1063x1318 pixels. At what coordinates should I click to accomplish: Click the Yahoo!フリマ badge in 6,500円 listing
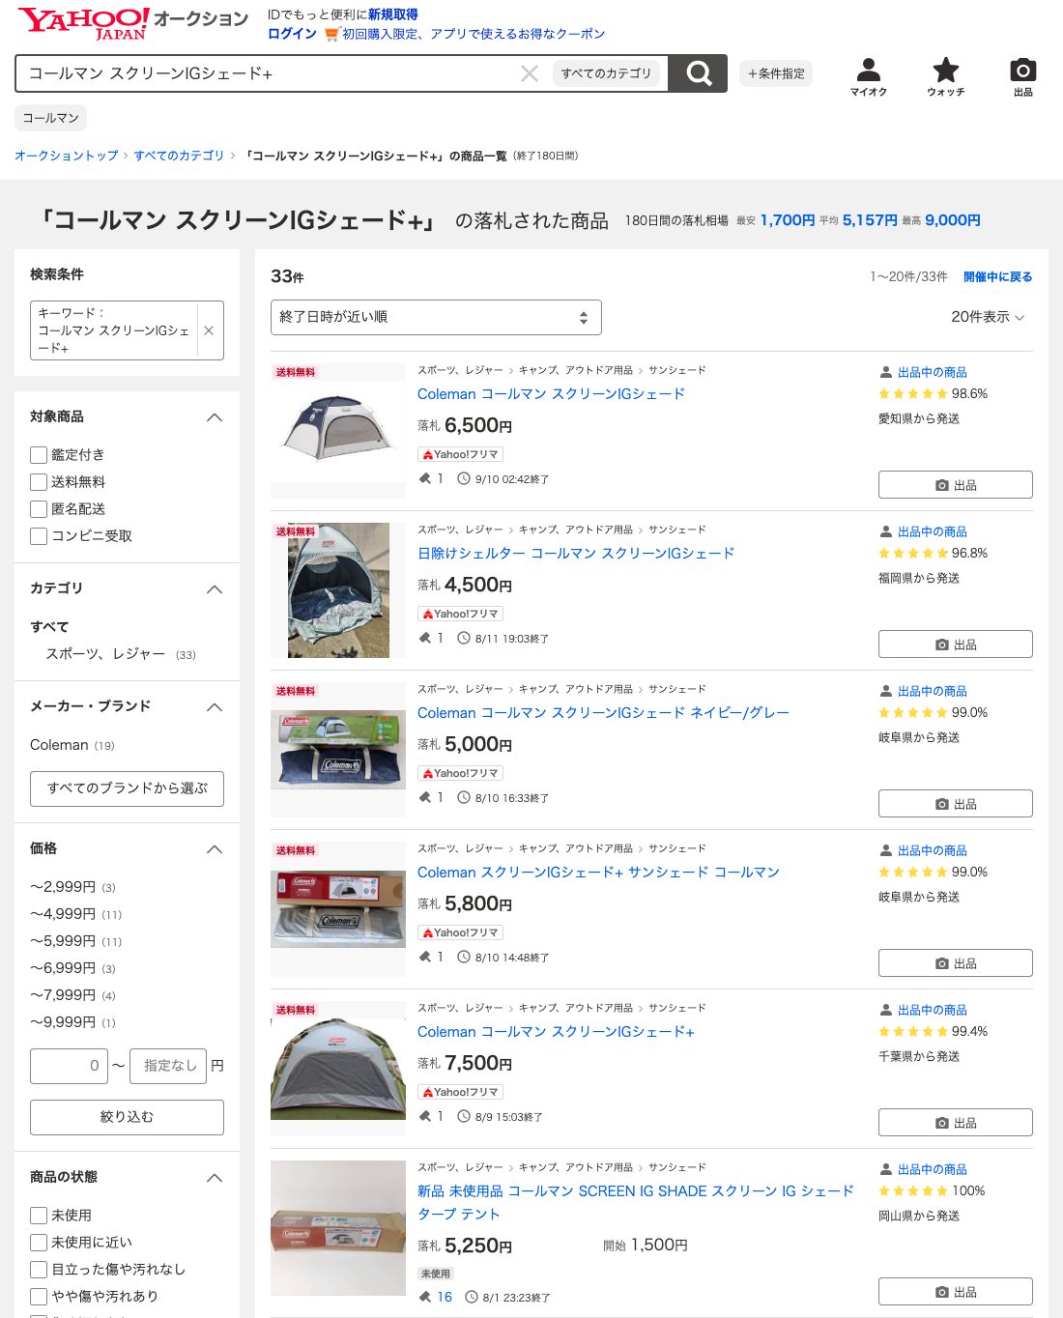pyautogui.click(x=461, y=454)
